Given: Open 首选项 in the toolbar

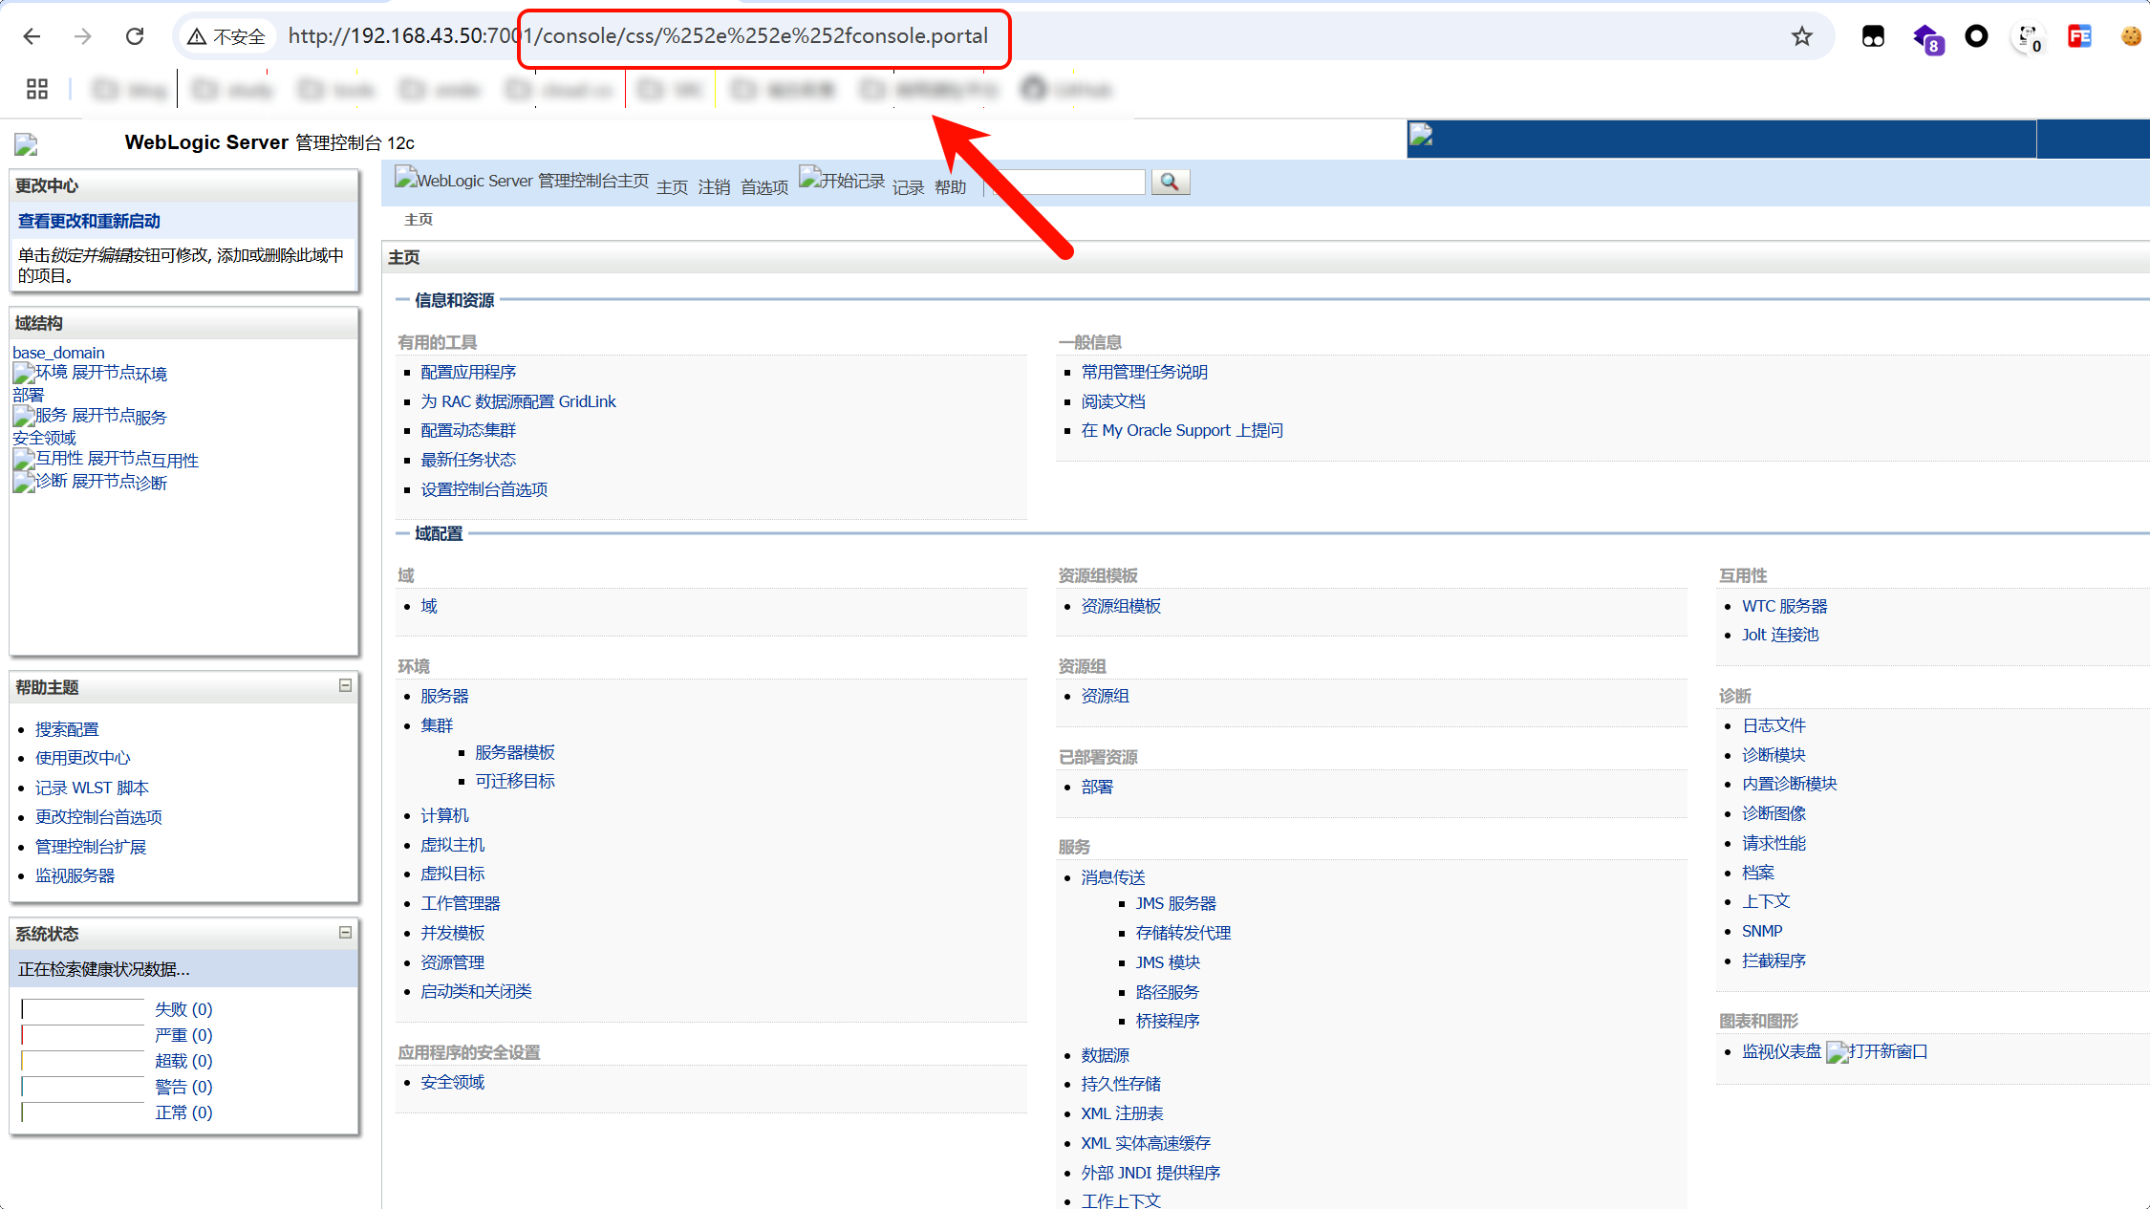Looking at the screenshot, I should tap(763, 187).
